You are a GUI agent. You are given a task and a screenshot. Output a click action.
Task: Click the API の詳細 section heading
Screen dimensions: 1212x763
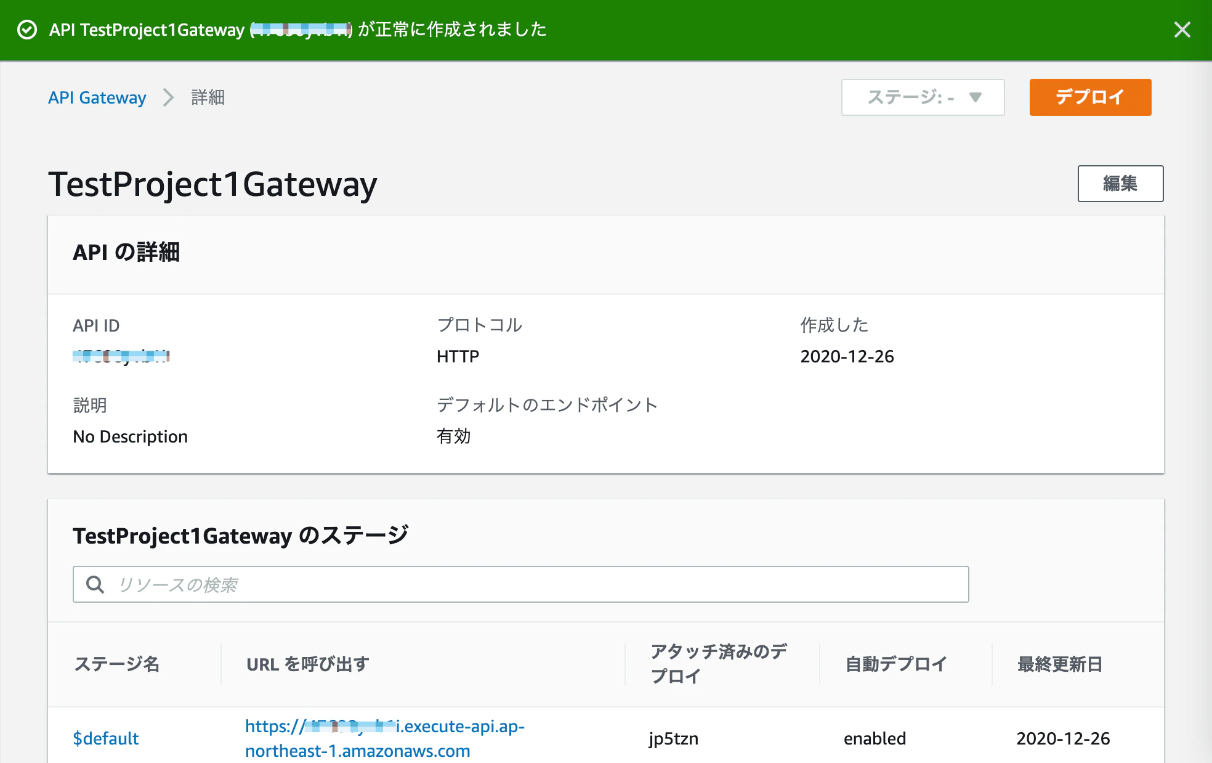point(126,252)
